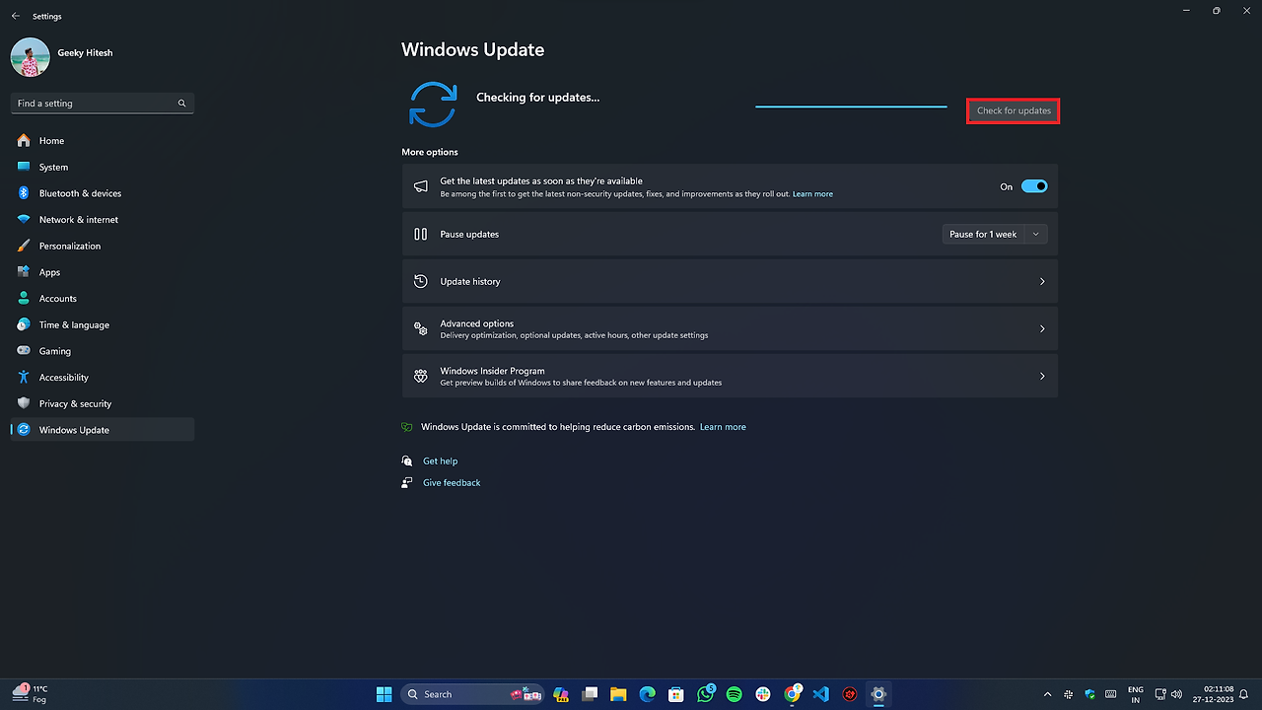
Task: Click the Update history clock icon
Action: click(421, 282)
